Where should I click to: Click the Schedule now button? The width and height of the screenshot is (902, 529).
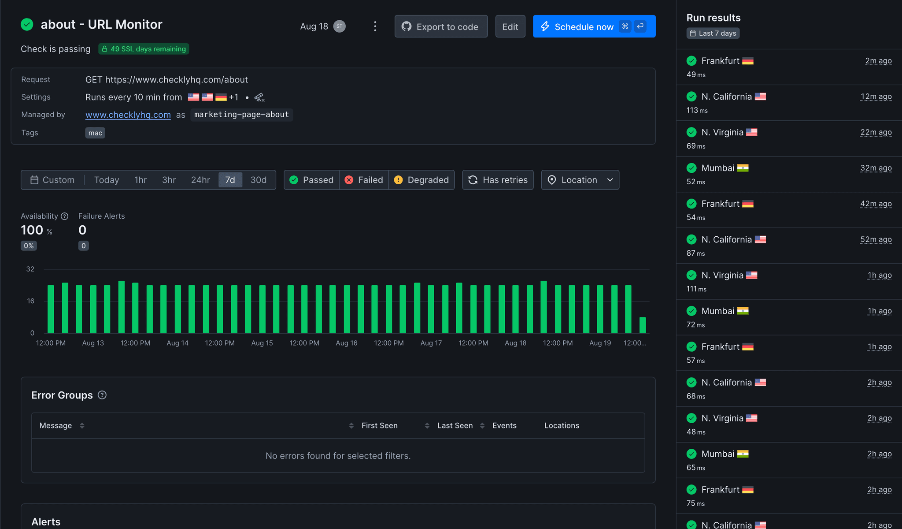[x=594, y=26]
